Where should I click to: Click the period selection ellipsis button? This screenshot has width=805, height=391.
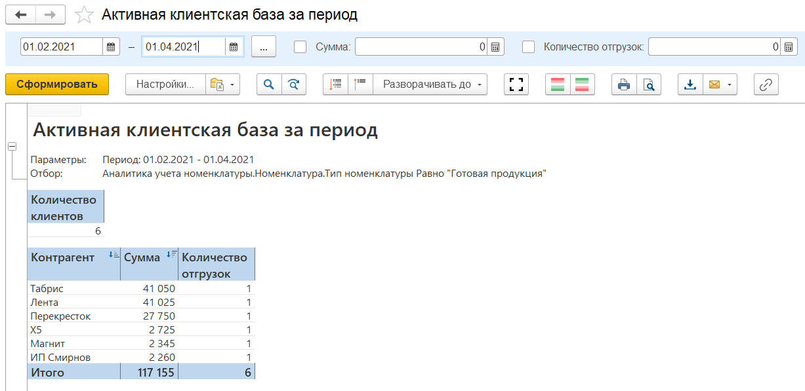pyautogui.click(x=263, y=47)
